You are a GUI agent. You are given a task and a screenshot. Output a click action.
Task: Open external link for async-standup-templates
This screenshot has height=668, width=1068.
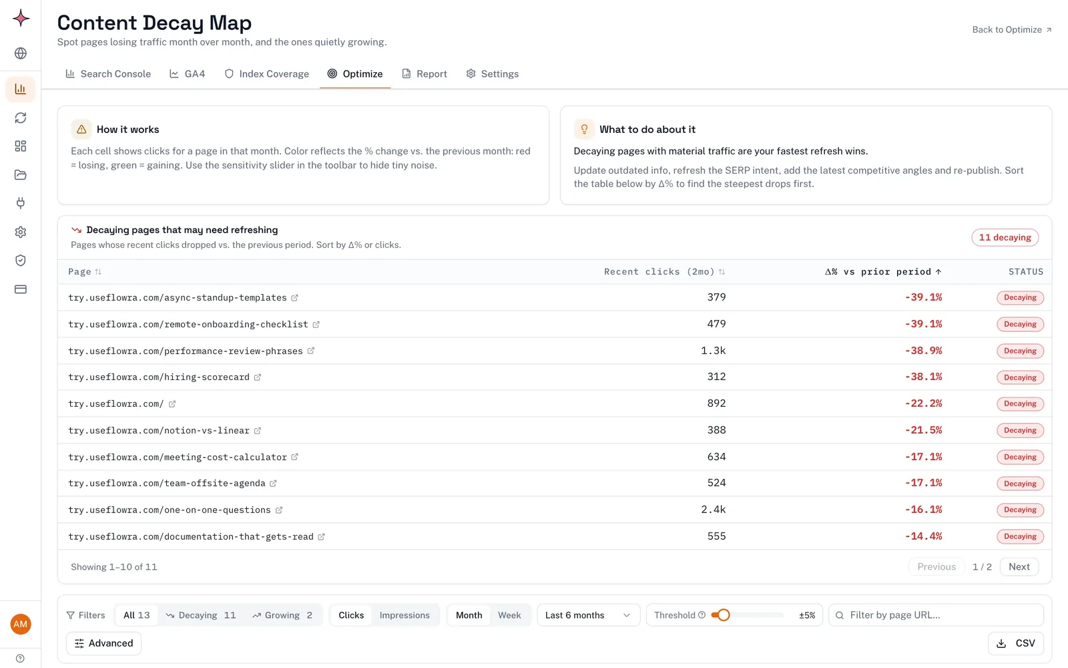(294, 298)
